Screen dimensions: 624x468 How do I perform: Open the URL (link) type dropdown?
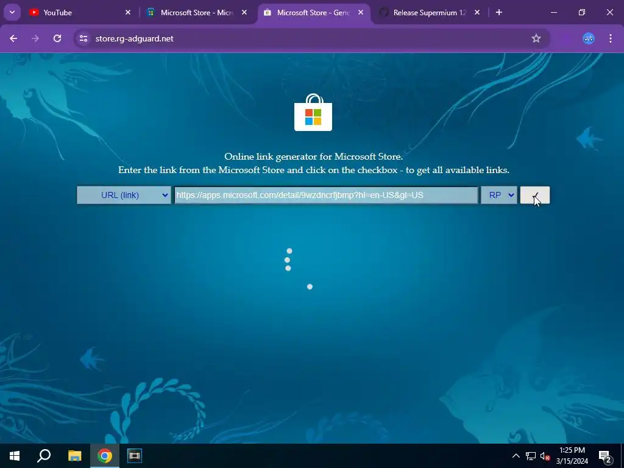[124, 195]
